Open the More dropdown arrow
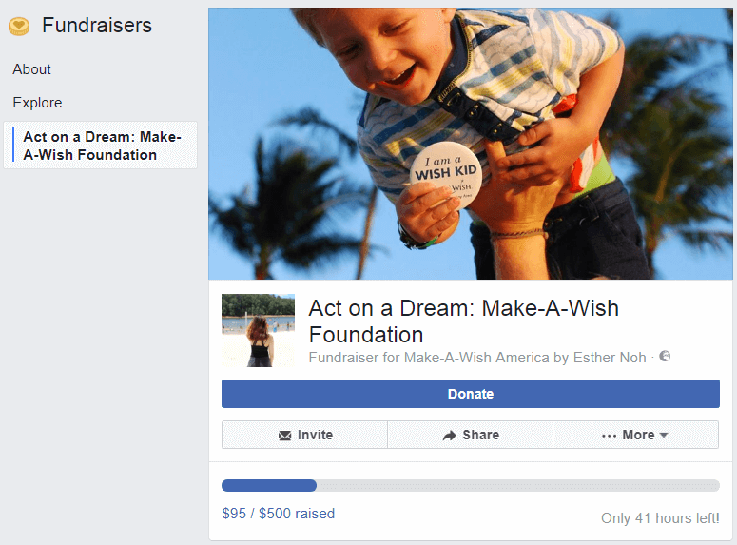This screenshot has width=737, height=545. tap(664, 435)
